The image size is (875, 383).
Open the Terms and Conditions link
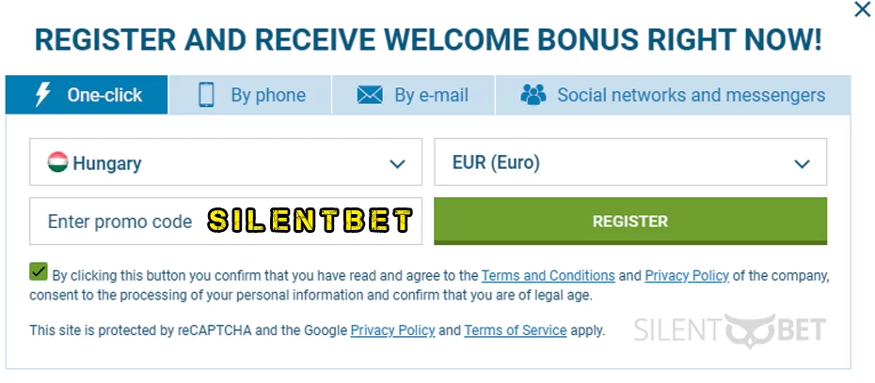click(548, 276)
